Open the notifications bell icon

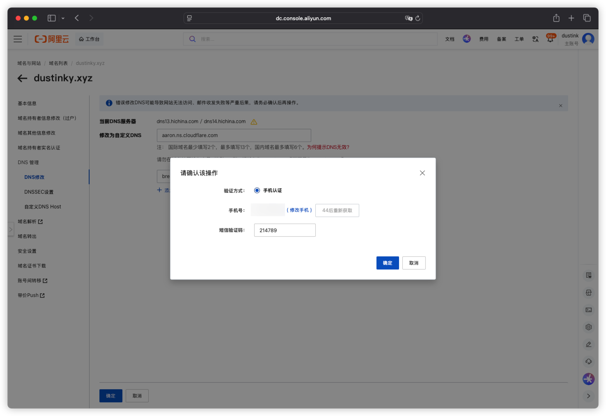pyautogui.click(x=550, y=39)
